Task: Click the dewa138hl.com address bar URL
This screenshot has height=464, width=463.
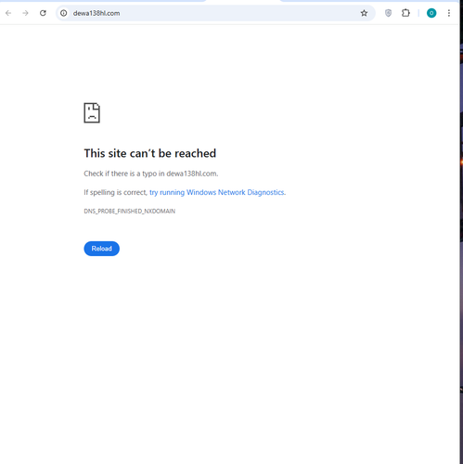Action: (96, 13)
